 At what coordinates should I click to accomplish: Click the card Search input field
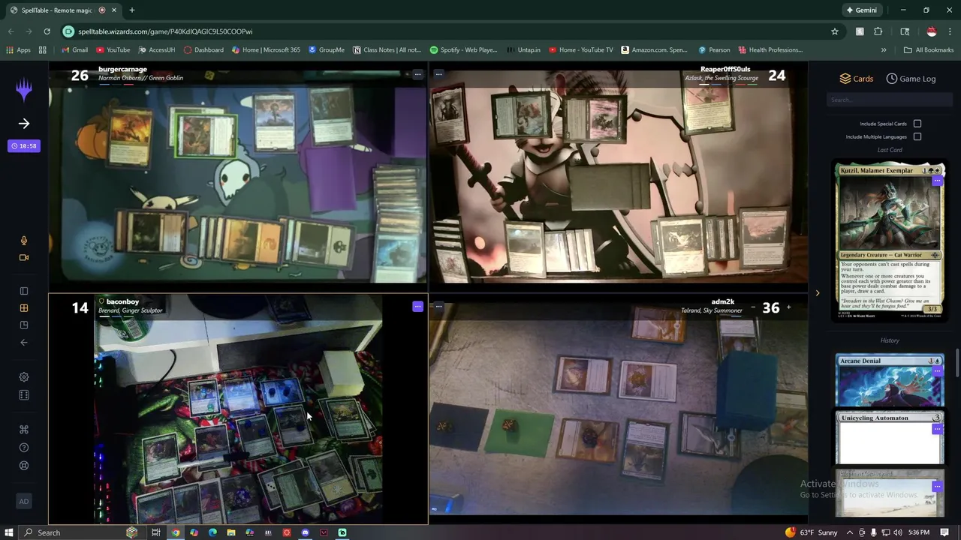(x=890, y=100)
